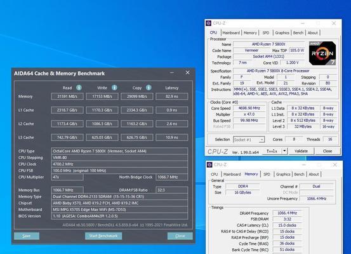Click L3 Cache Latency value 10.9 ns
The height and width of the screenshot is (254, 351).
coord(172,138)
